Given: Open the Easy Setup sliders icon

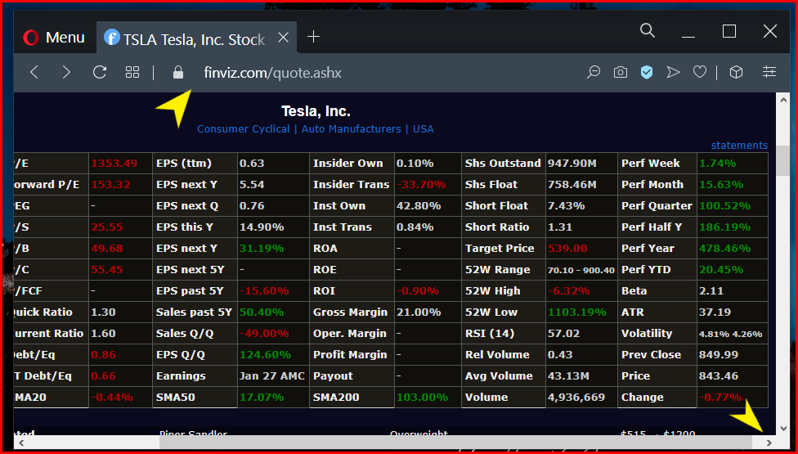Looking at the screenshot, I should 769,72.
